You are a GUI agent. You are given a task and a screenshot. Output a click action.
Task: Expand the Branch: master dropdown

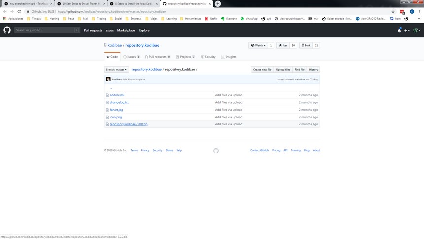pyautogui.click(x=116, y=69)
